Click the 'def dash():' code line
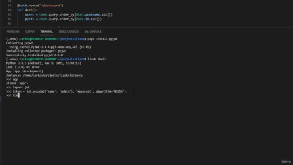Image resolution: width=293 pixels, height=165 pixels. (x=27, y=10)
